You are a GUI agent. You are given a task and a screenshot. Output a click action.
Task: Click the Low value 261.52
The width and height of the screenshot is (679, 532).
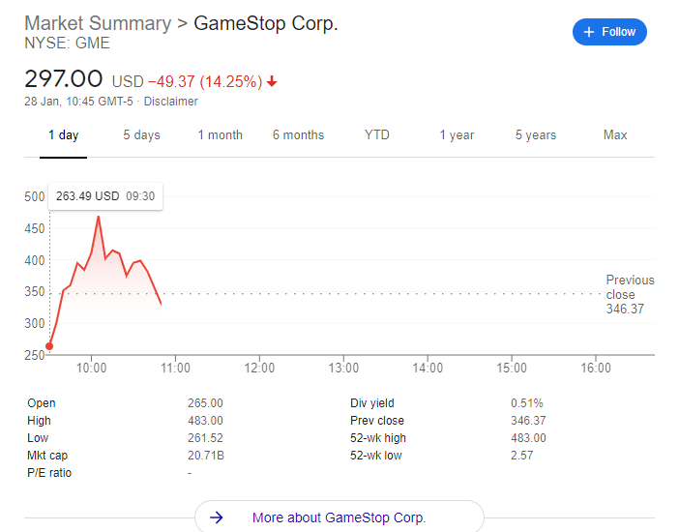205,438
